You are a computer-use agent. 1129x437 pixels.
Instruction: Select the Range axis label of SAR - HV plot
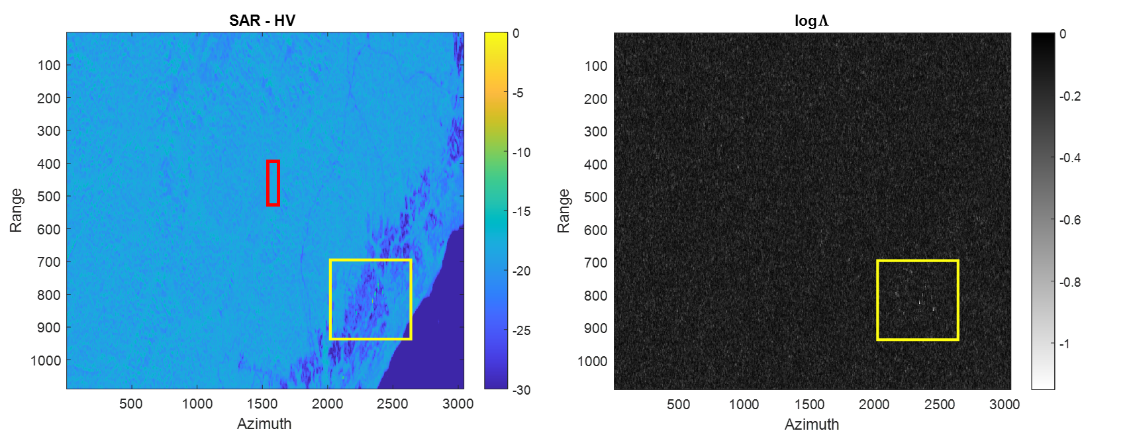point(16,211)
